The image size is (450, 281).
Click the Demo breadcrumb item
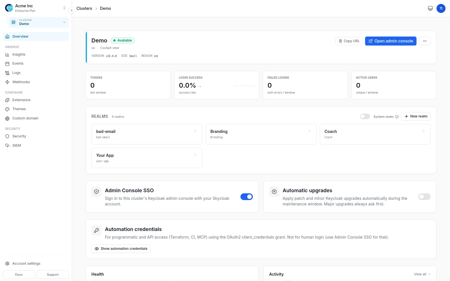105,8
